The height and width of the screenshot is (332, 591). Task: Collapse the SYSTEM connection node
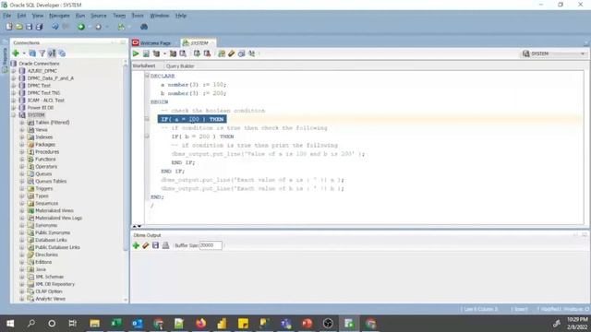(14, 114)
